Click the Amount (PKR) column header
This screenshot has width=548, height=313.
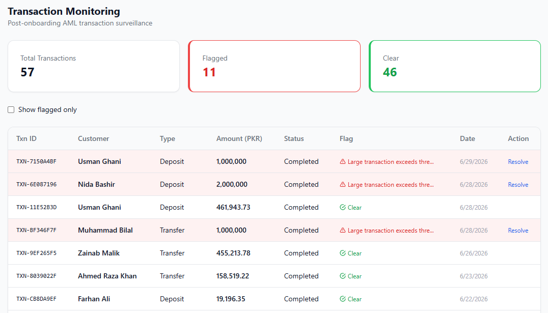coord(239,138)
